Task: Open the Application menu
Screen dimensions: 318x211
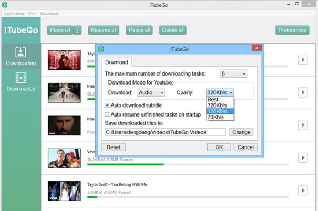Action: click(14, 14)
